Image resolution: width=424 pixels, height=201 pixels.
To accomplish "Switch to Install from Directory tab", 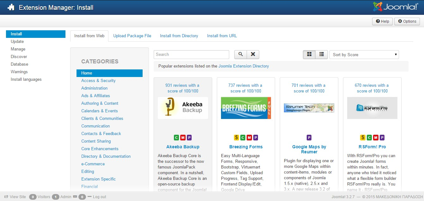I will [179, 36].
